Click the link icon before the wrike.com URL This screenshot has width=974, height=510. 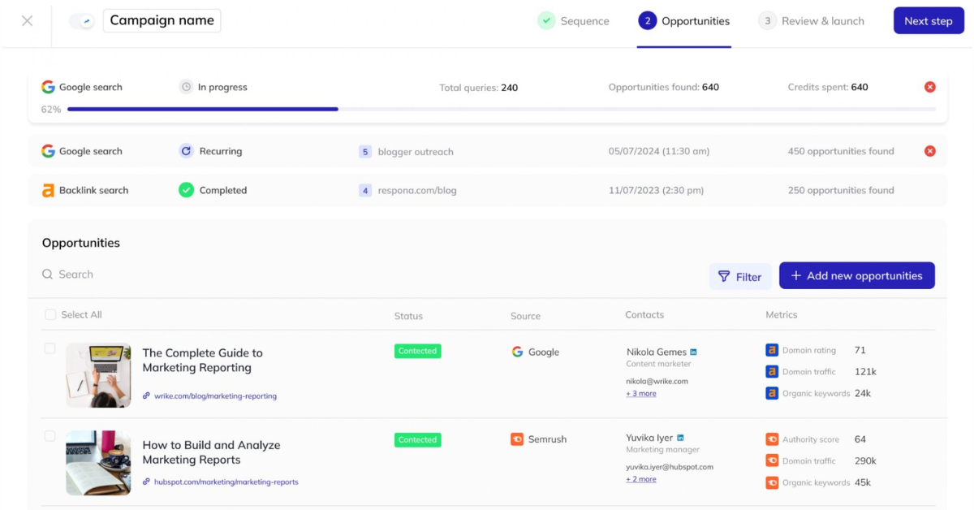[x=146, y=396]
